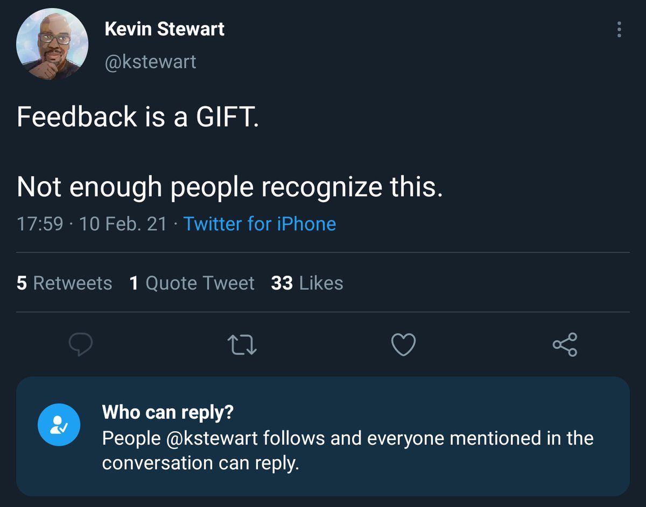Click "Not enough people recognize this." line
This screenshot has height=507, width=646.
230,187
